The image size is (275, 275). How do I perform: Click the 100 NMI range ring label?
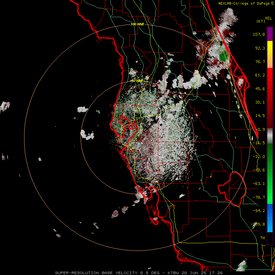click(137, 24)
